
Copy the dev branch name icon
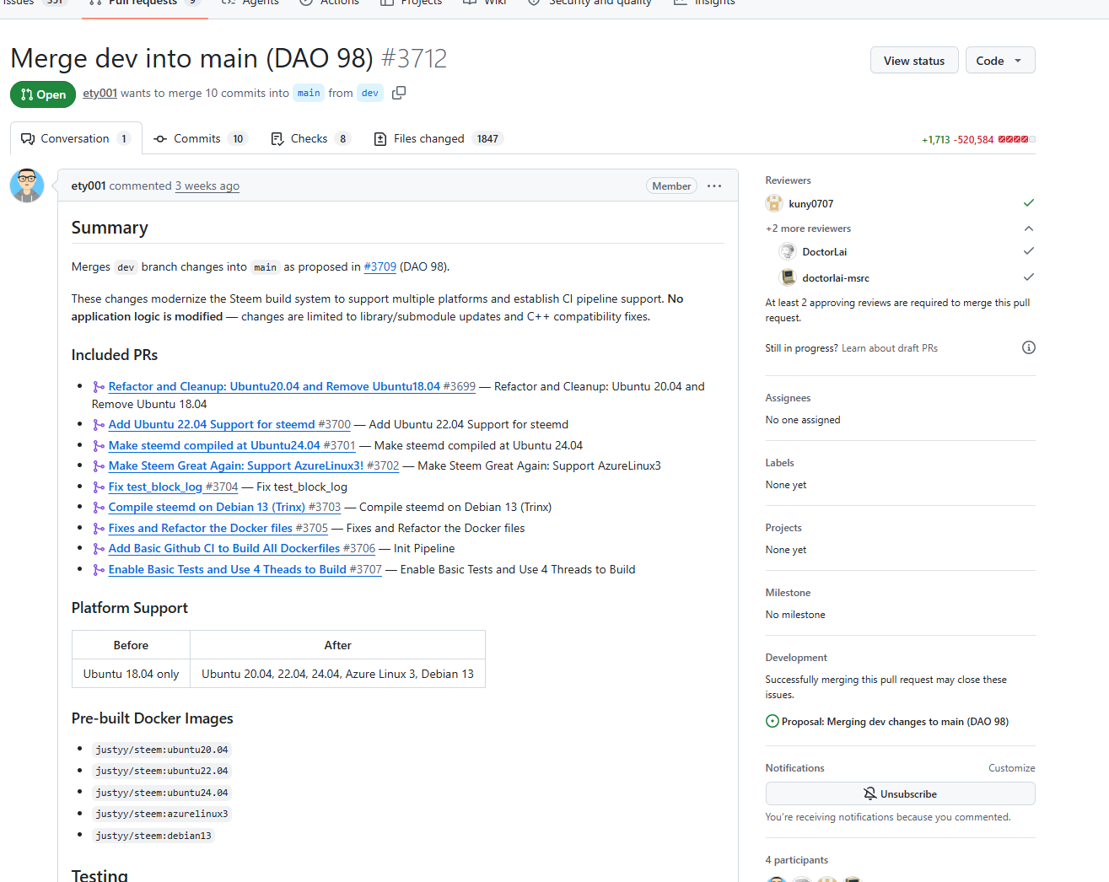399,93
